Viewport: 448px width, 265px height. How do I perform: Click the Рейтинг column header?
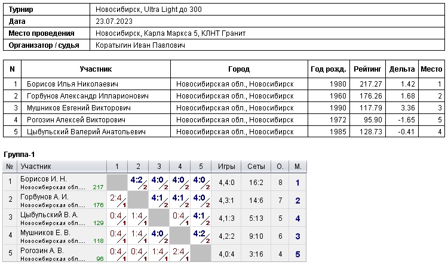[365, 69]
